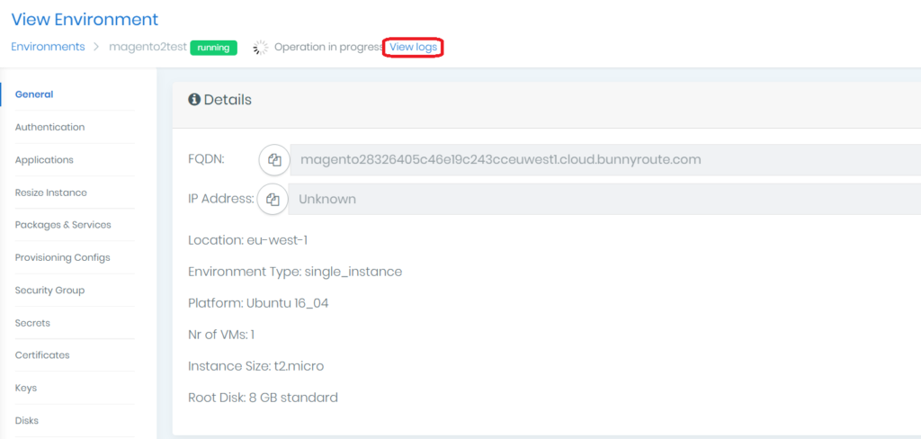Open the Secrets section

point(32,323)
